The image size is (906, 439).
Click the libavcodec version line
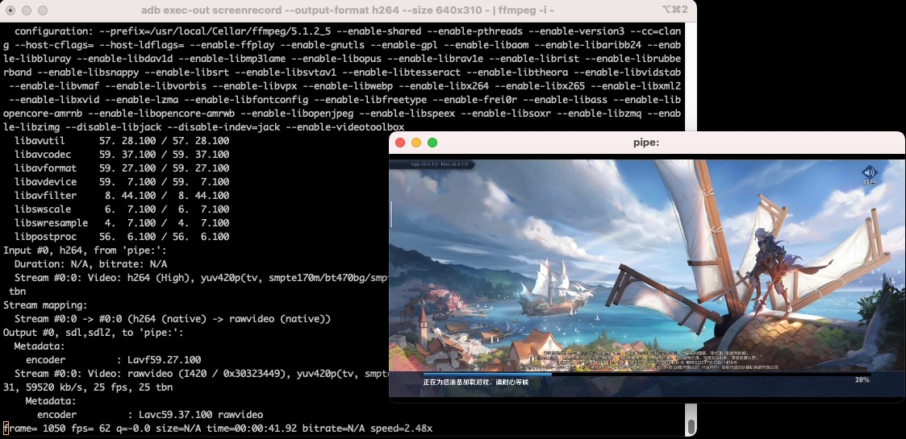pyautogui.click(x=122, y=154)
